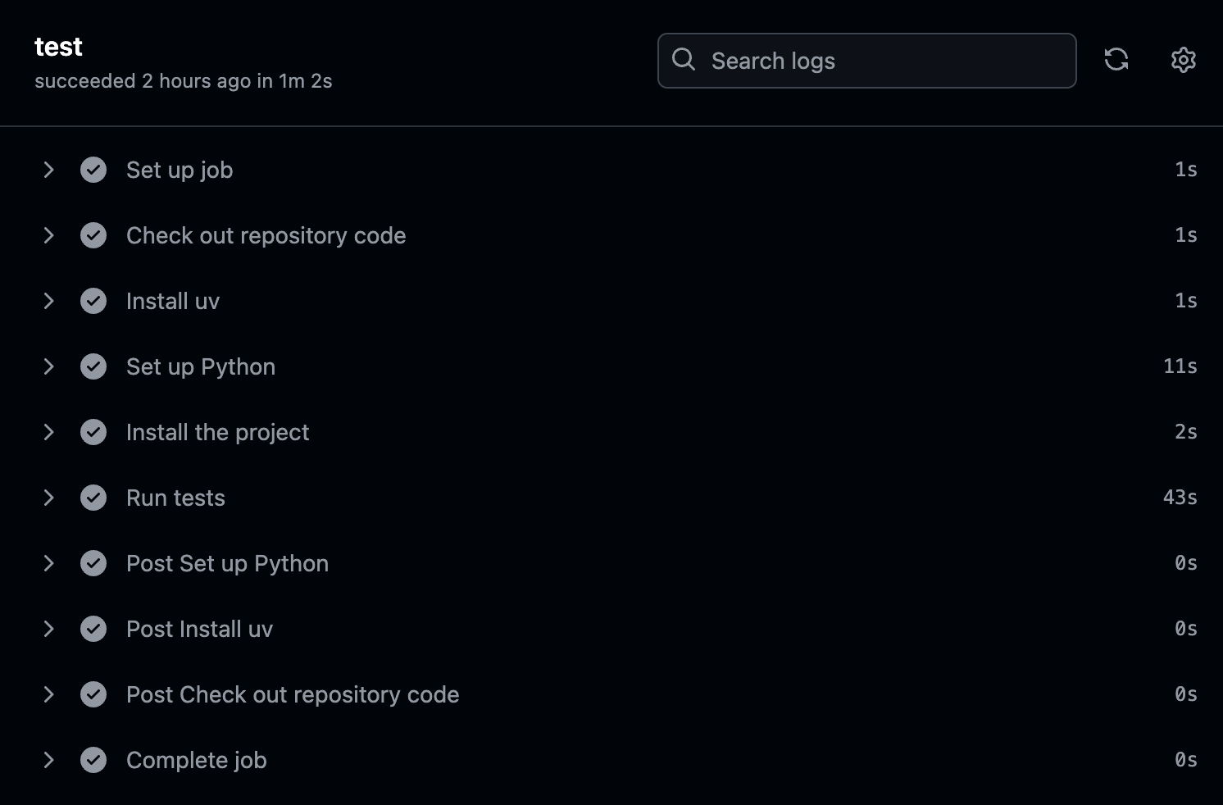The width and height of the screenshot is (1223, 805).
Task: Open the Run tests step label
Action: pyautogui.click(x=175, y=498)
